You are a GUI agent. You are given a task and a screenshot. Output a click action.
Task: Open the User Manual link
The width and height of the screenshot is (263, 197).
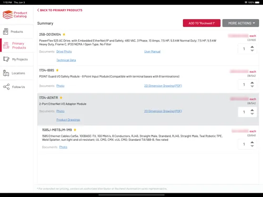tap(152, 51)
